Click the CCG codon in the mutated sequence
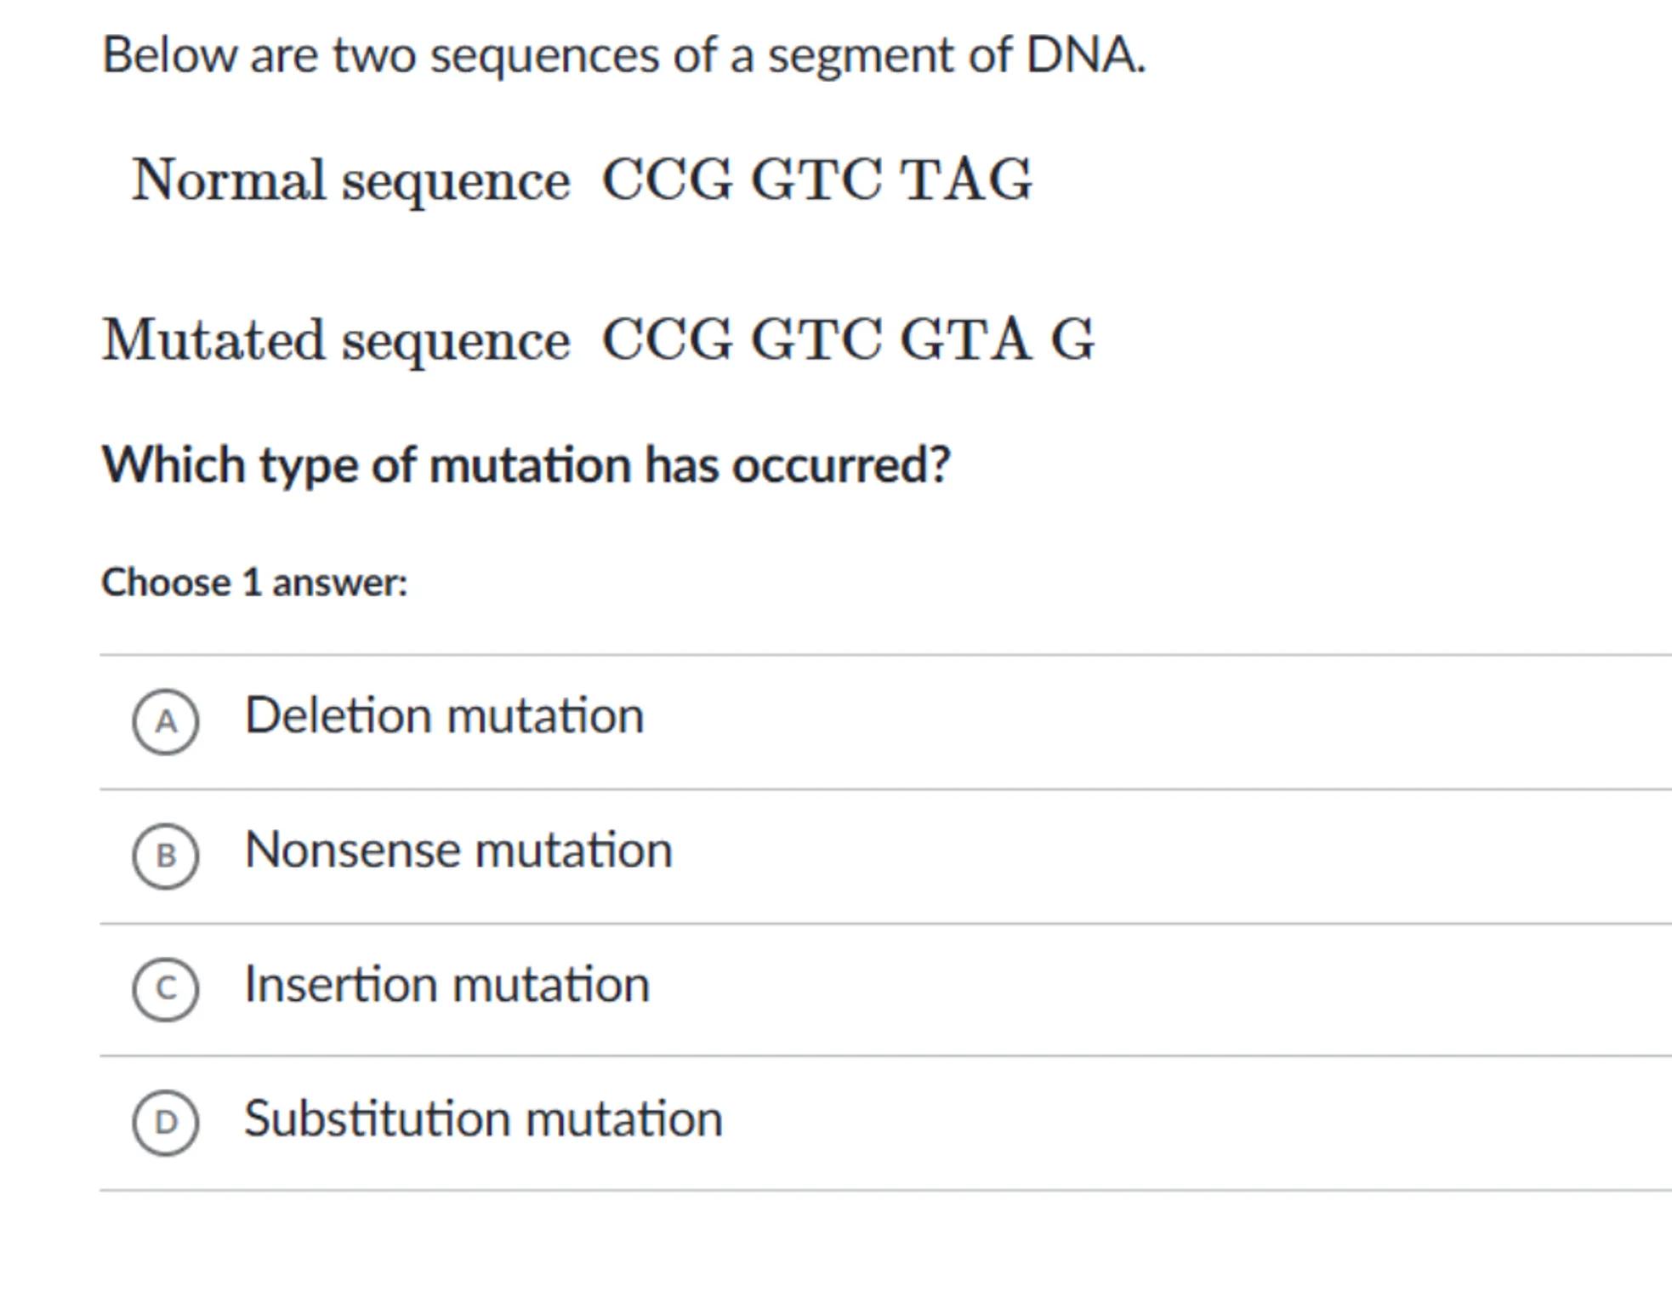Image resolution: width=1672 pixels, height=1309 pixels. point(668,339)
